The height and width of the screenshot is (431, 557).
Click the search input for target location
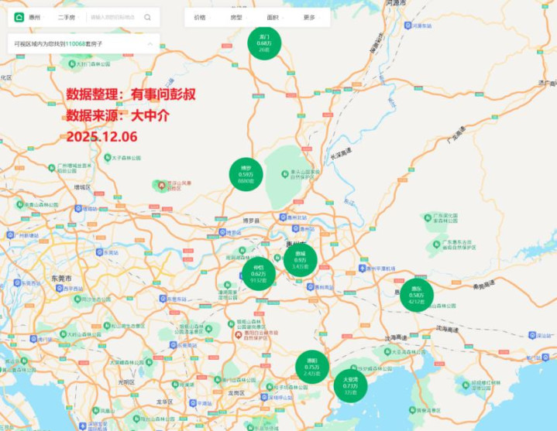pos(115,16)
